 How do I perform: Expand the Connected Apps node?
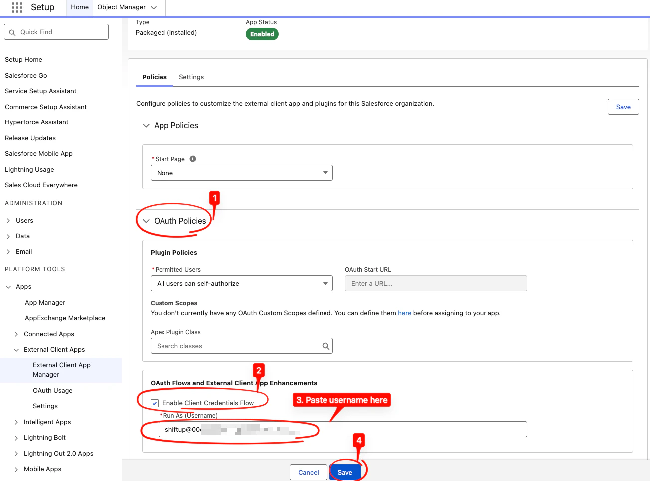click(x=16, y=334)
